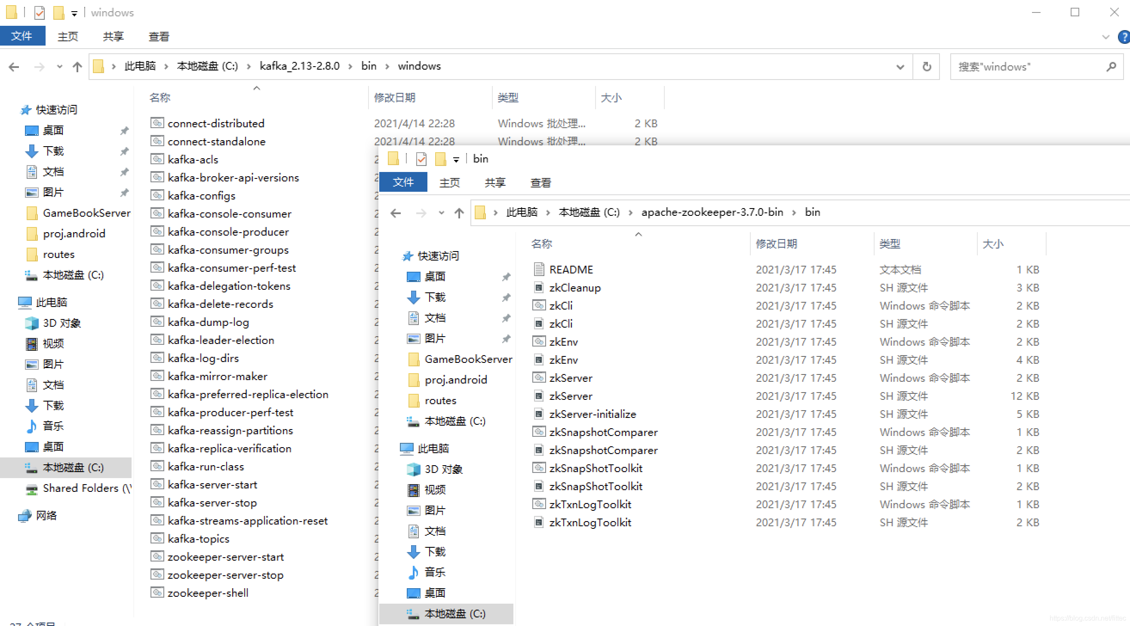Click up-folder arrow in windows Explorer window
Screen dimensions: 1130x626
77,67
